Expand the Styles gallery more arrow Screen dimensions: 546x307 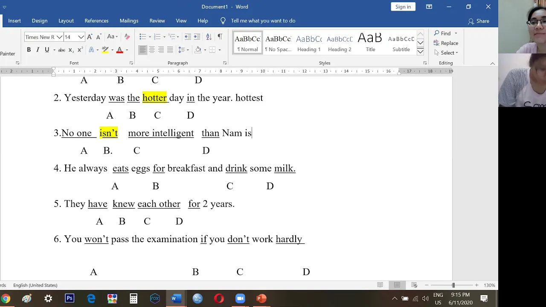(420, 52)
